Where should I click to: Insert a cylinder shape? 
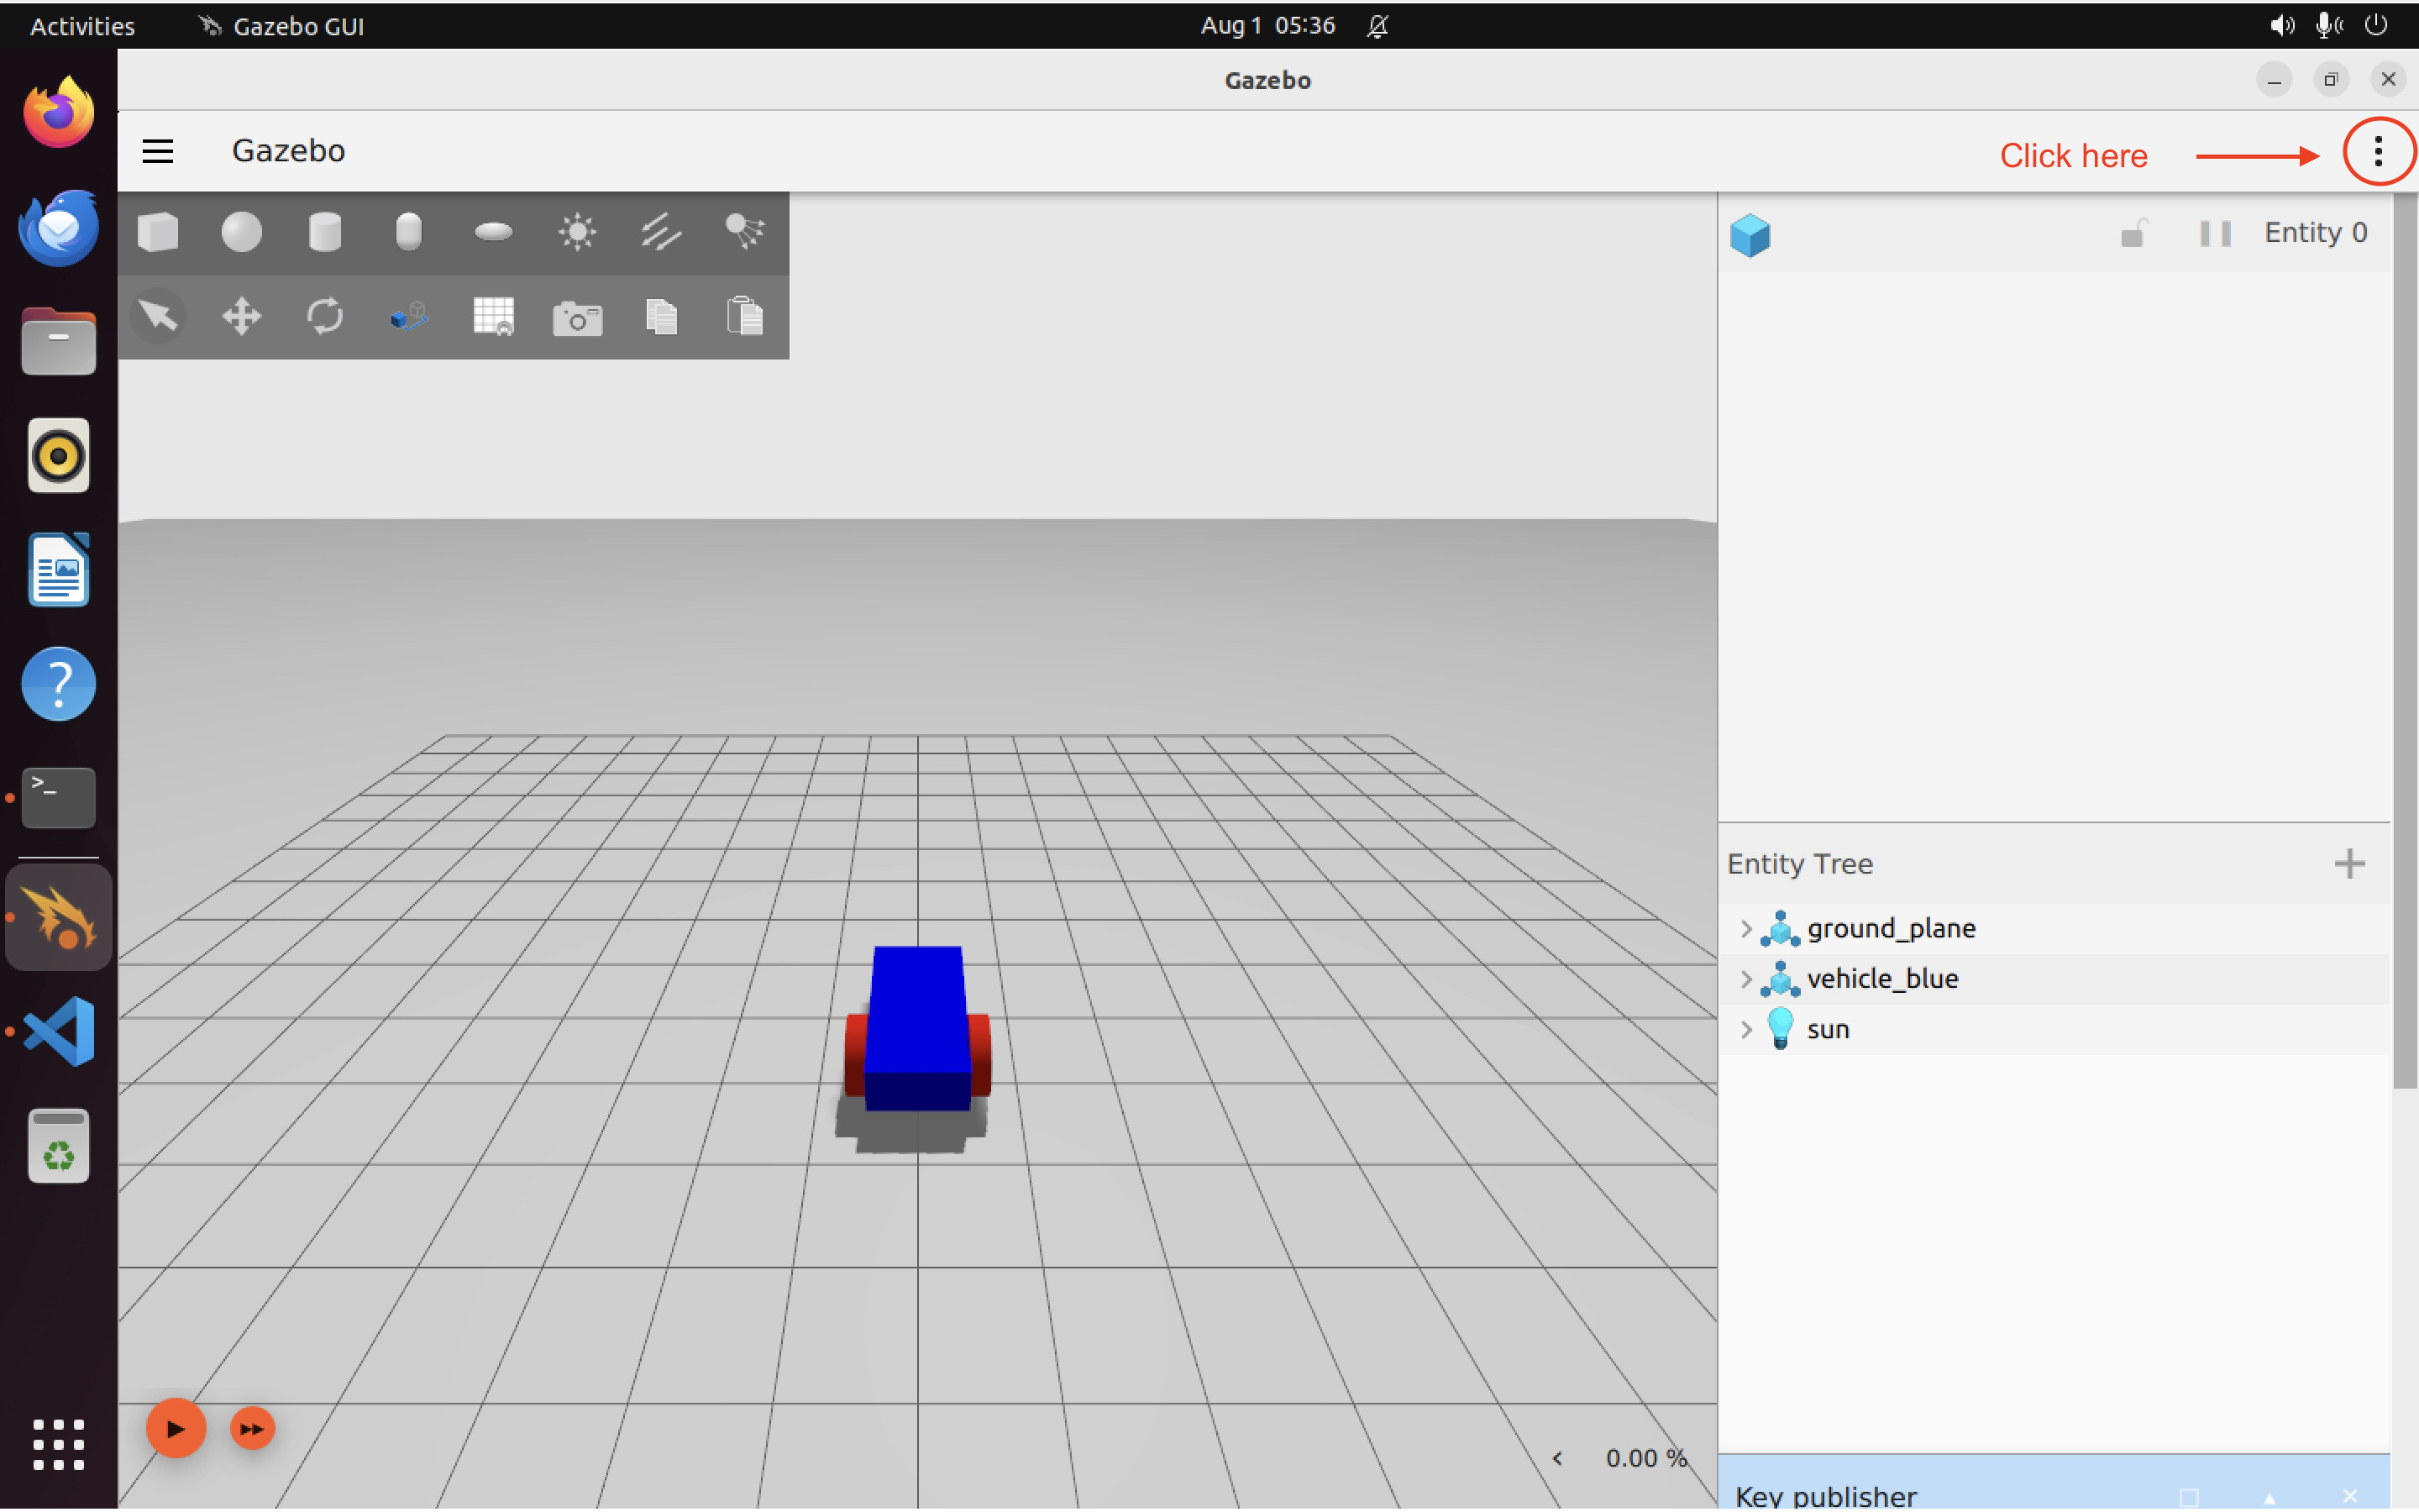click(x=325, y=233)
